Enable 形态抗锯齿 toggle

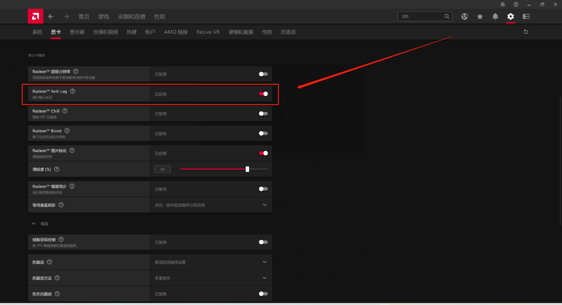coord(263,294)
